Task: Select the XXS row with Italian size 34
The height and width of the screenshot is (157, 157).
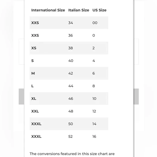Action: [x=69, y=23]
